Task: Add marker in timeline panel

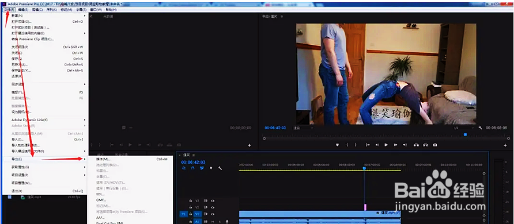Action: pyautogui.click(x=211, y=168)
